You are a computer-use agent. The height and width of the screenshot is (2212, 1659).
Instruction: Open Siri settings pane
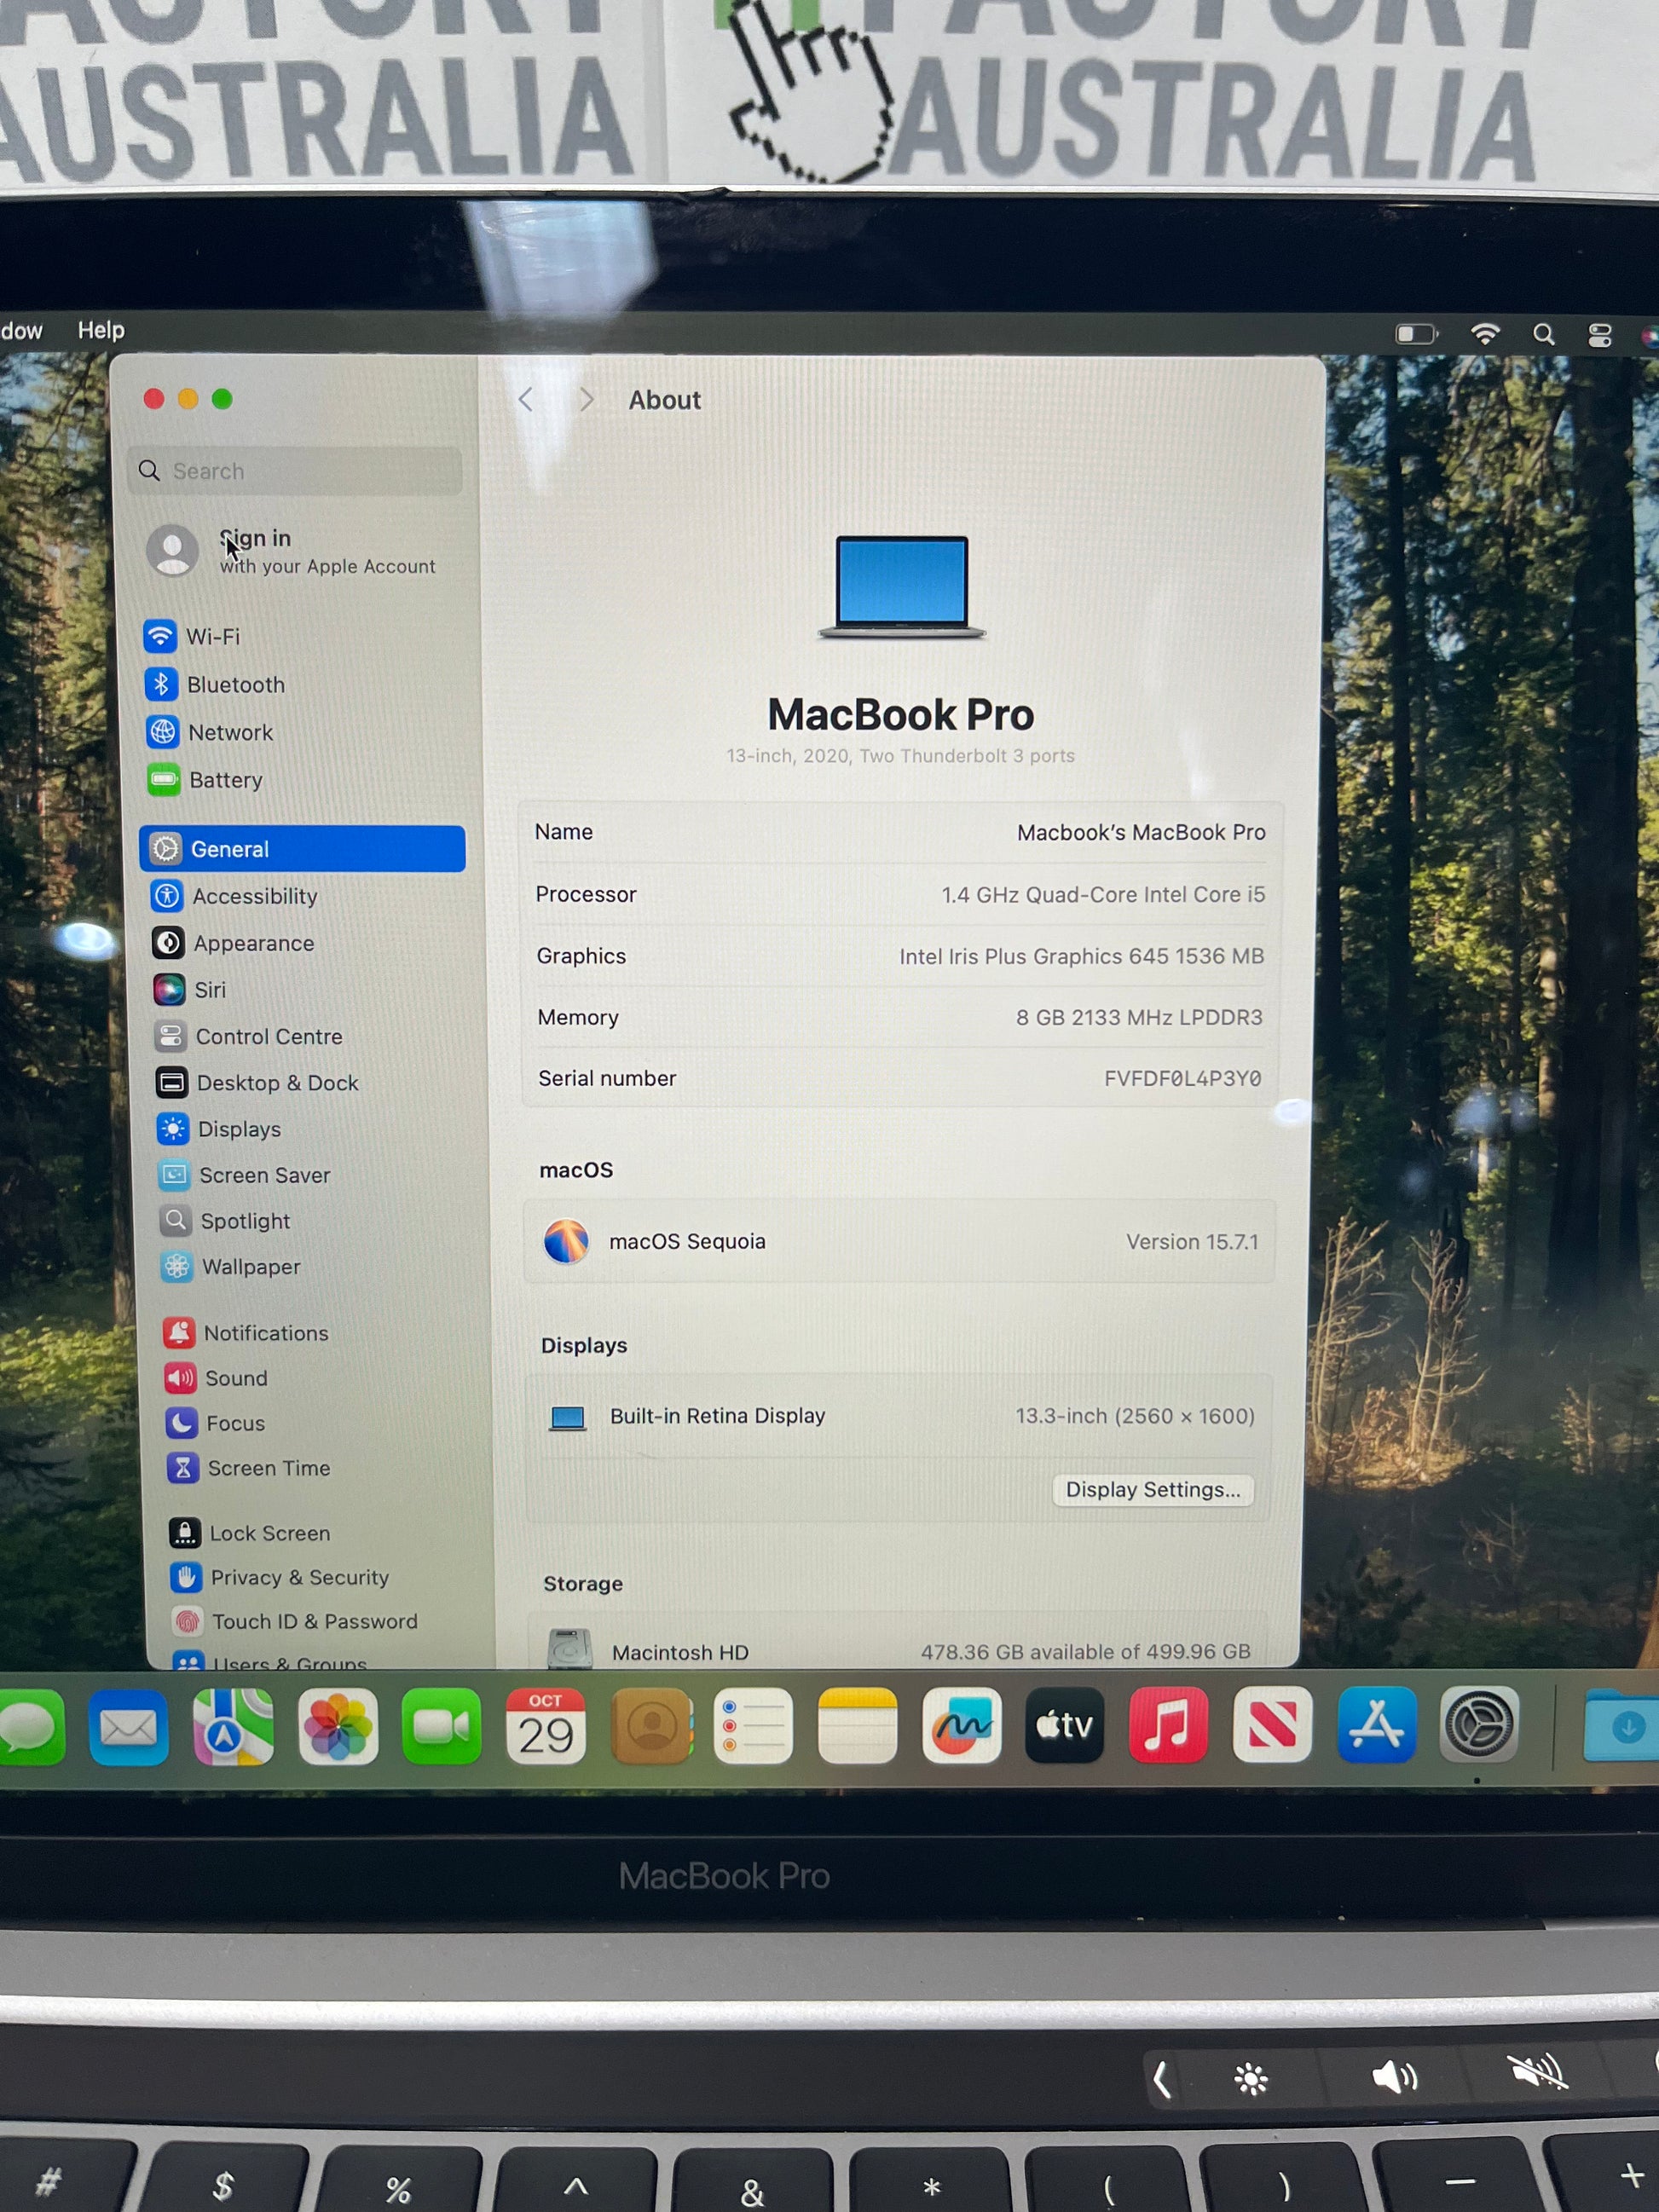click(208, 990)
